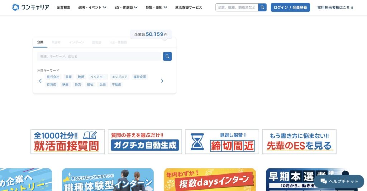Open the 締切間近 hourglass banner
367x191 pixels.
[x=222, y=142]
